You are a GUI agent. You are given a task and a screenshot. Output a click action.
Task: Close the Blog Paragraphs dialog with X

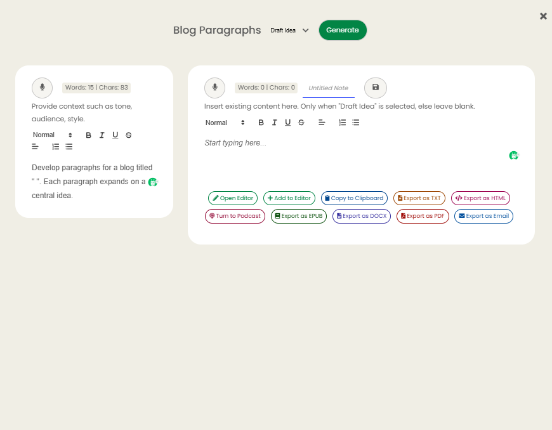pyautogui.click(x=543, y=17)
